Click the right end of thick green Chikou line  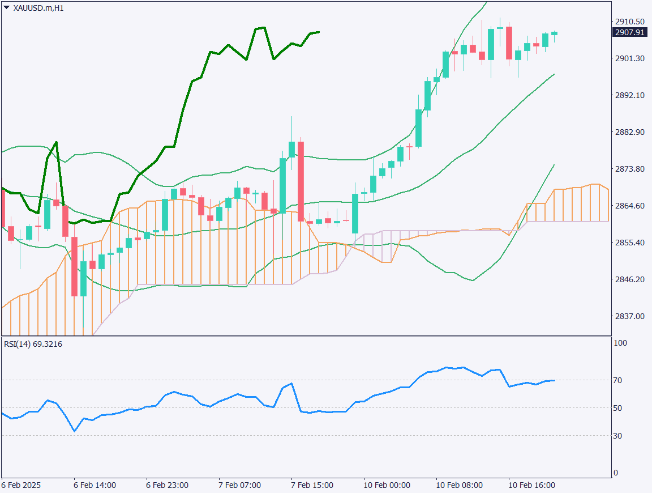pos(319,32)
